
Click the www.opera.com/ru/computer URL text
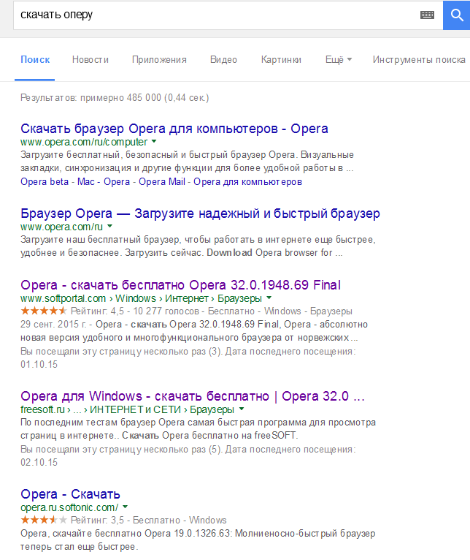pos(84,142)
